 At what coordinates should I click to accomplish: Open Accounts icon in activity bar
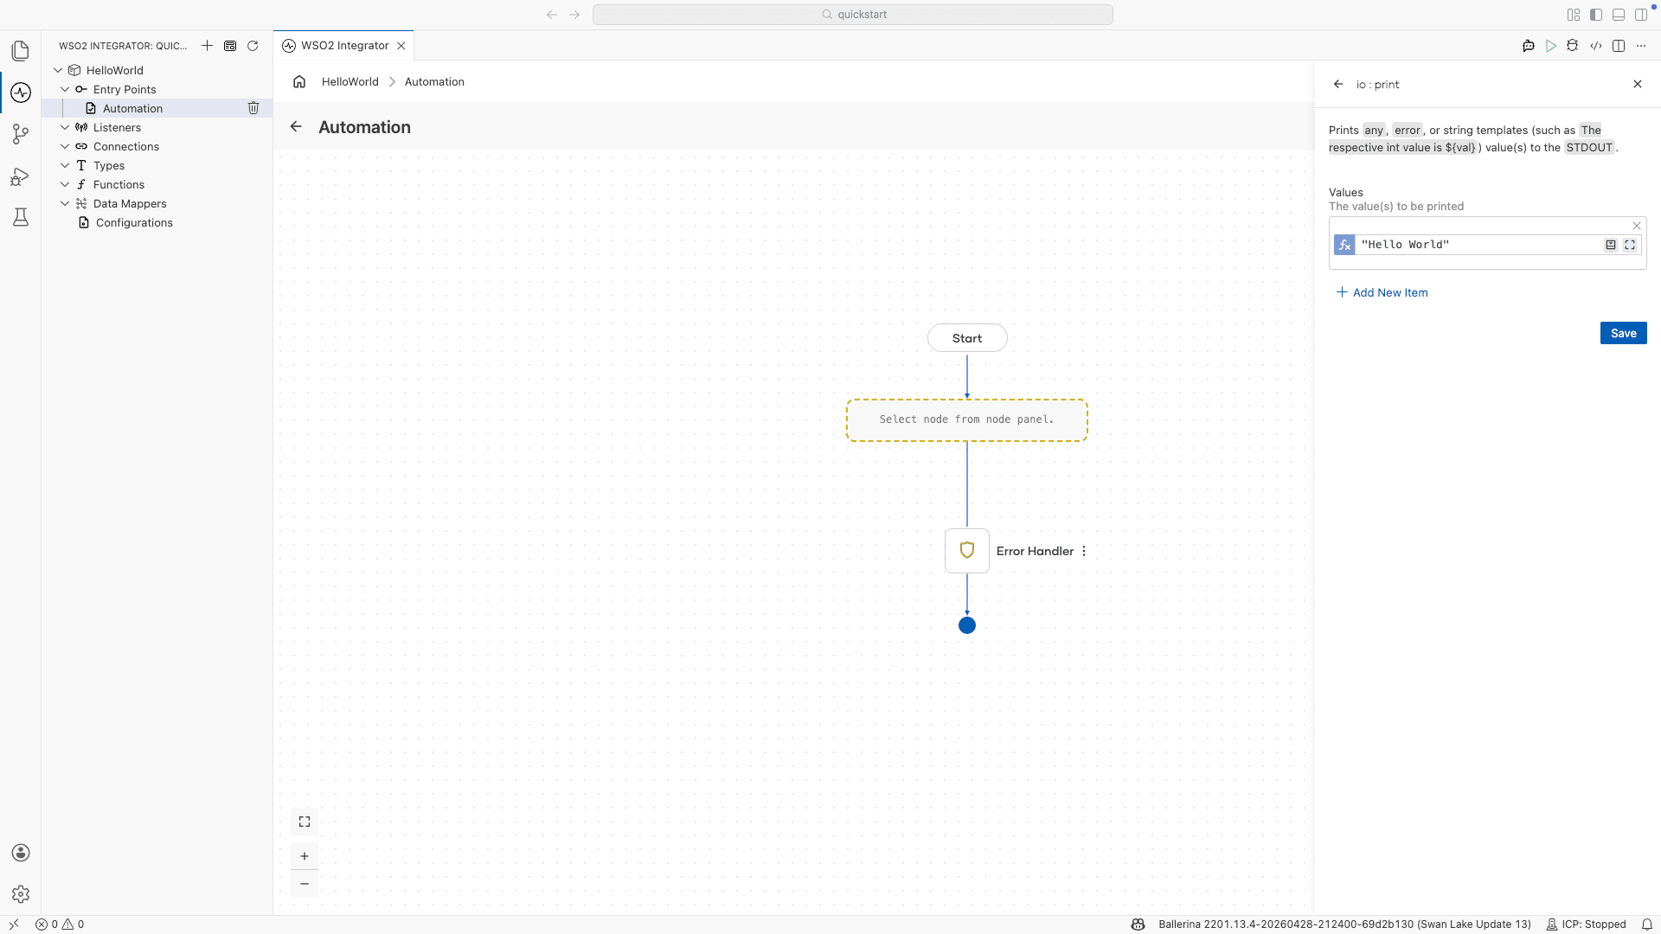(x=21, y=853)
